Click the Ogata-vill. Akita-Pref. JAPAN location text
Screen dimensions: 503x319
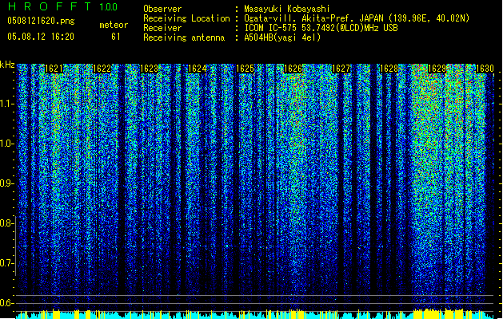tap(357, 18)
